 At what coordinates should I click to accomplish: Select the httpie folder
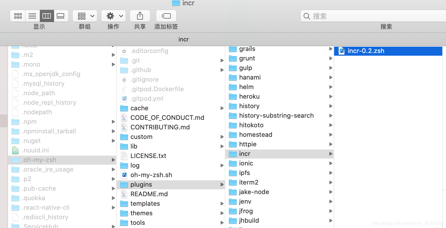280,144
